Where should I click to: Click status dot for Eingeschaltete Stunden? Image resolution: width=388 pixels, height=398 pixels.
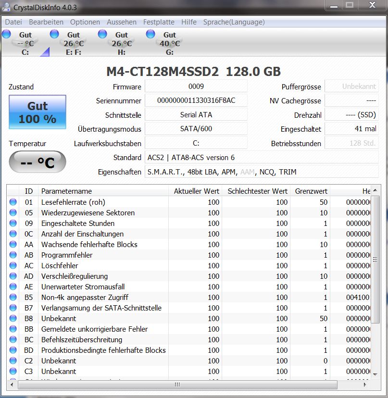click(13, 223)
